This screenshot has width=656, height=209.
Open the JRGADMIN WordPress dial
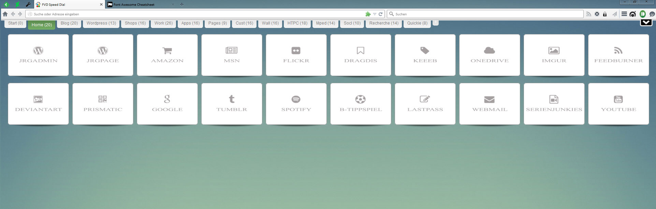pyautogui.click(x=38, y=55)
